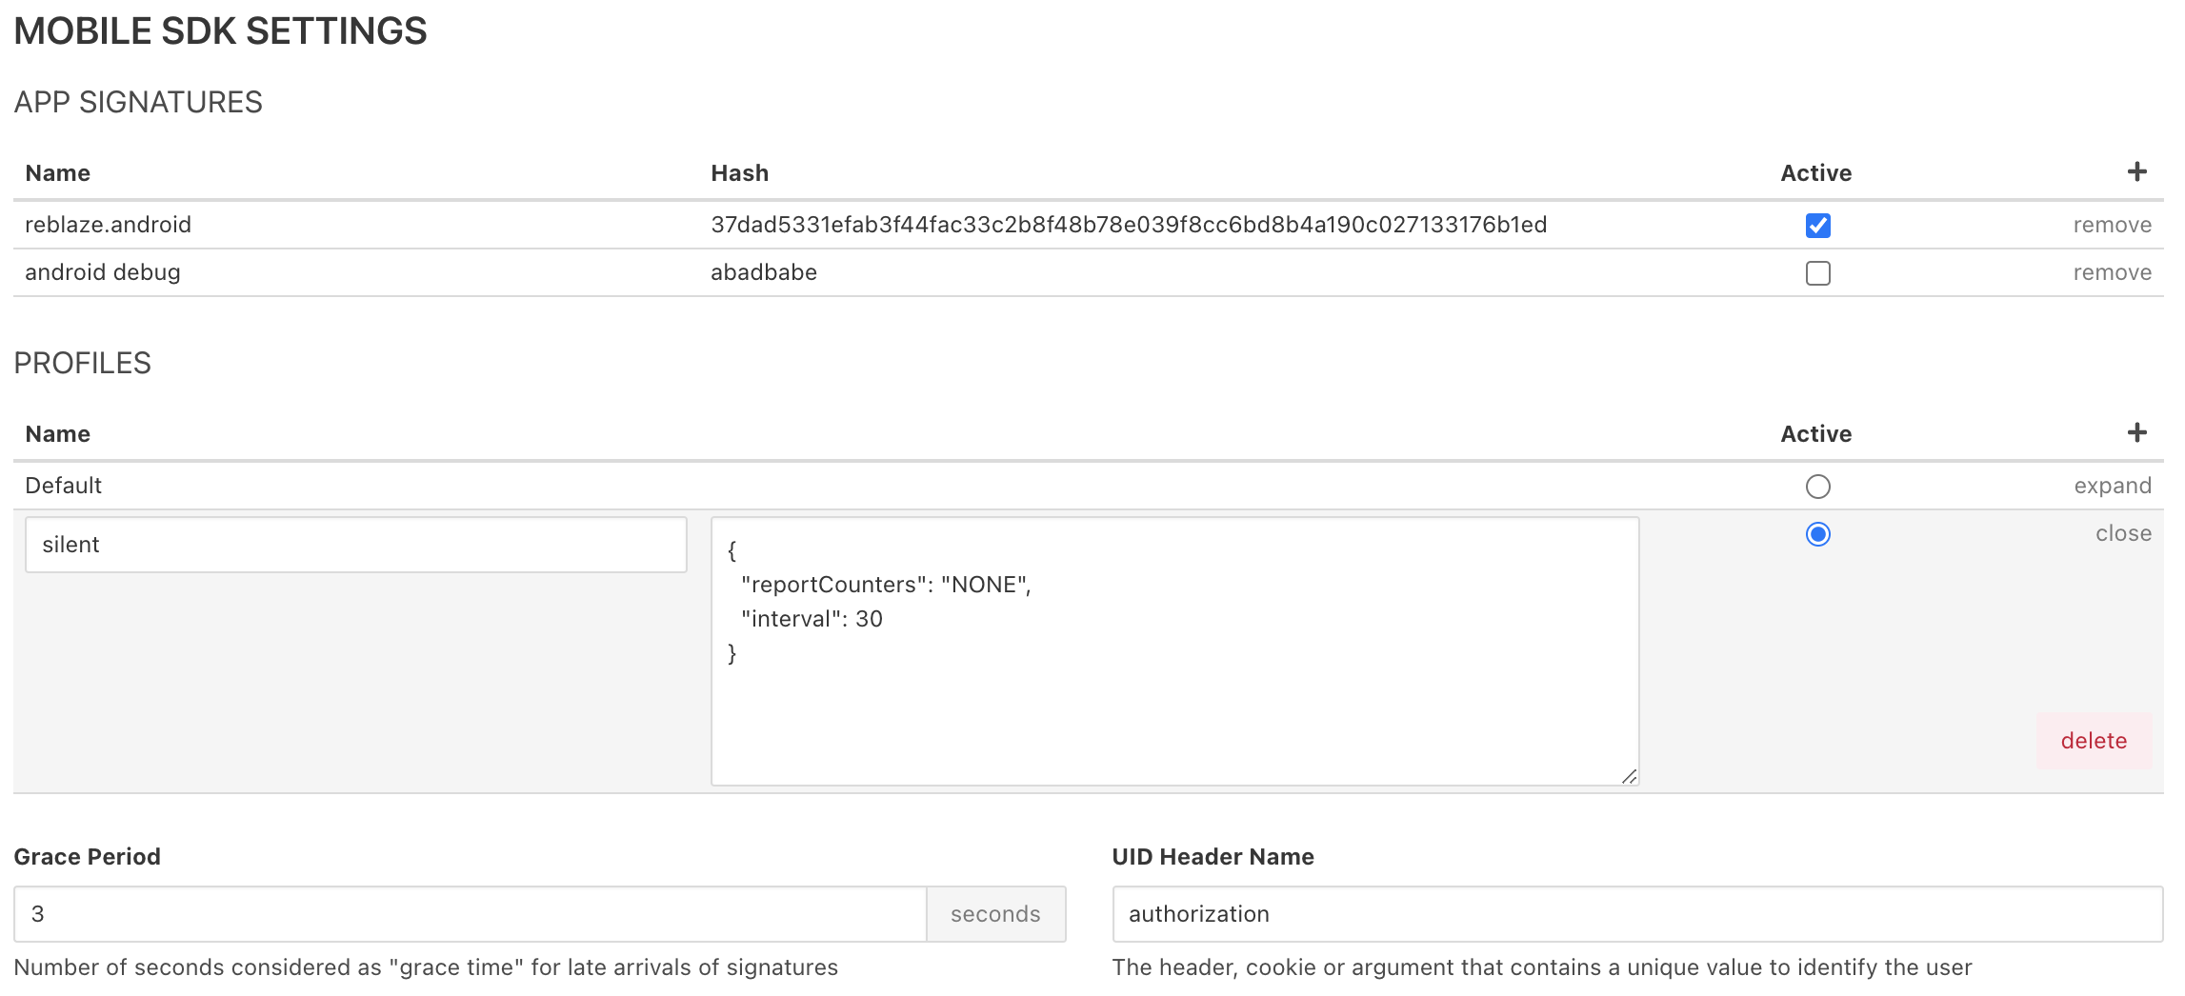Click the abadbabe hash value
The width and height of the screenshot is (2185, 996).
tap(763, 272)
